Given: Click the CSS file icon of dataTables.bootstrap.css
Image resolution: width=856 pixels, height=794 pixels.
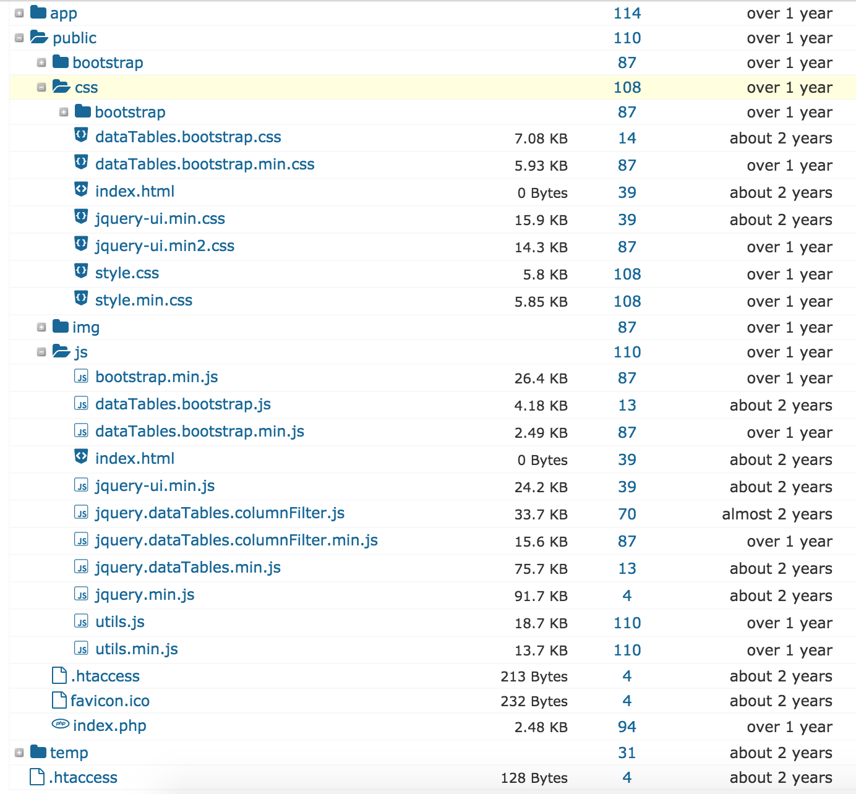Looking at the screenshot, I should point(81,135).
